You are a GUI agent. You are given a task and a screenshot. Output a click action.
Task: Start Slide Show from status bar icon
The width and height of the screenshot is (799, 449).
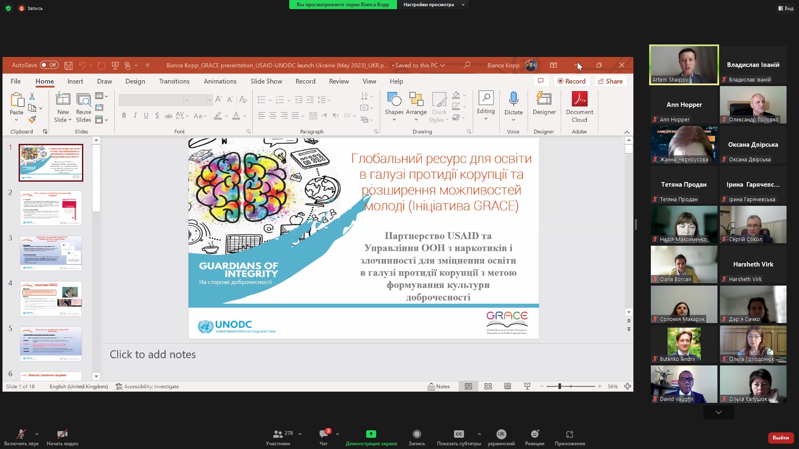click(x=527, y=386)
